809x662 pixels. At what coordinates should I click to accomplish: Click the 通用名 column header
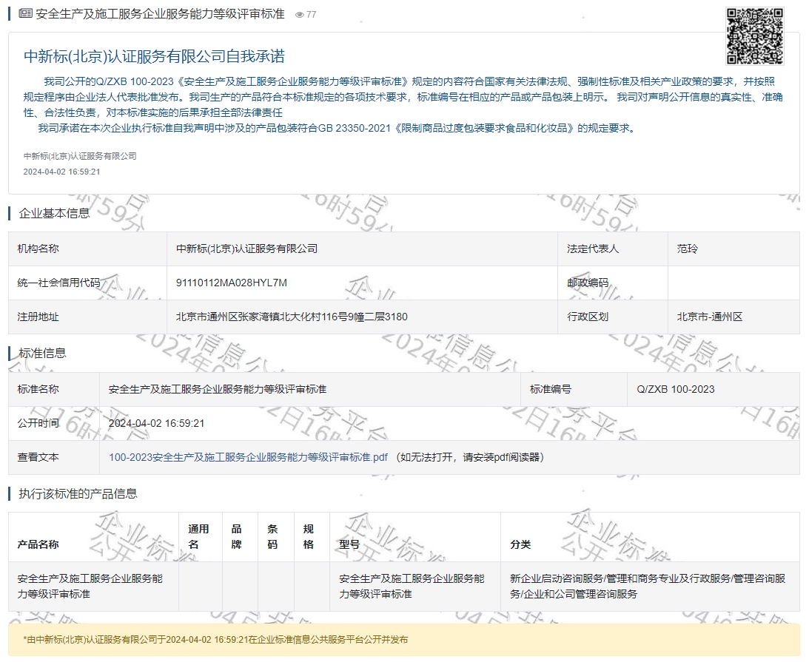click(x=201, y=537)
